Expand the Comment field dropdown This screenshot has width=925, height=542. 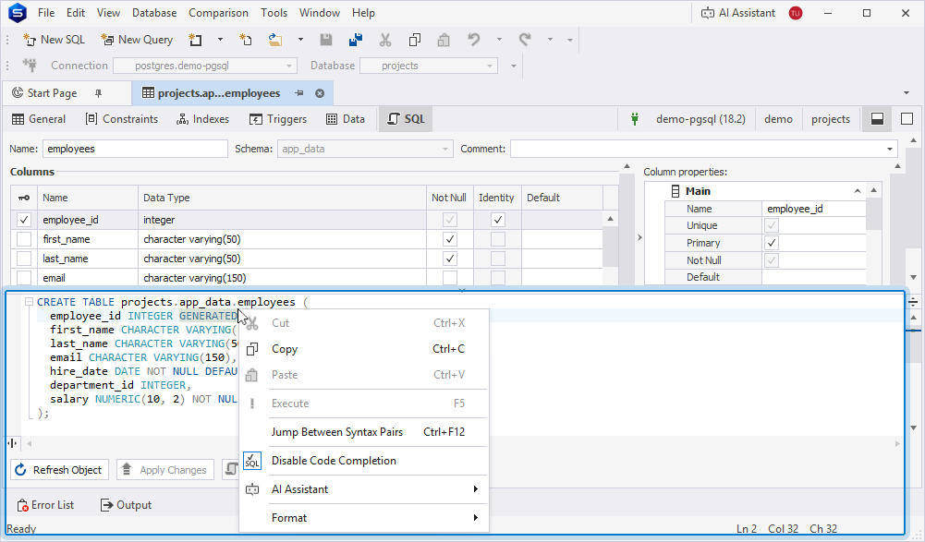[x=890, y=149]
